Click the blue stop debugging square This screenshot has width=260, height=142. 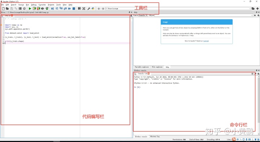[74, 8]
